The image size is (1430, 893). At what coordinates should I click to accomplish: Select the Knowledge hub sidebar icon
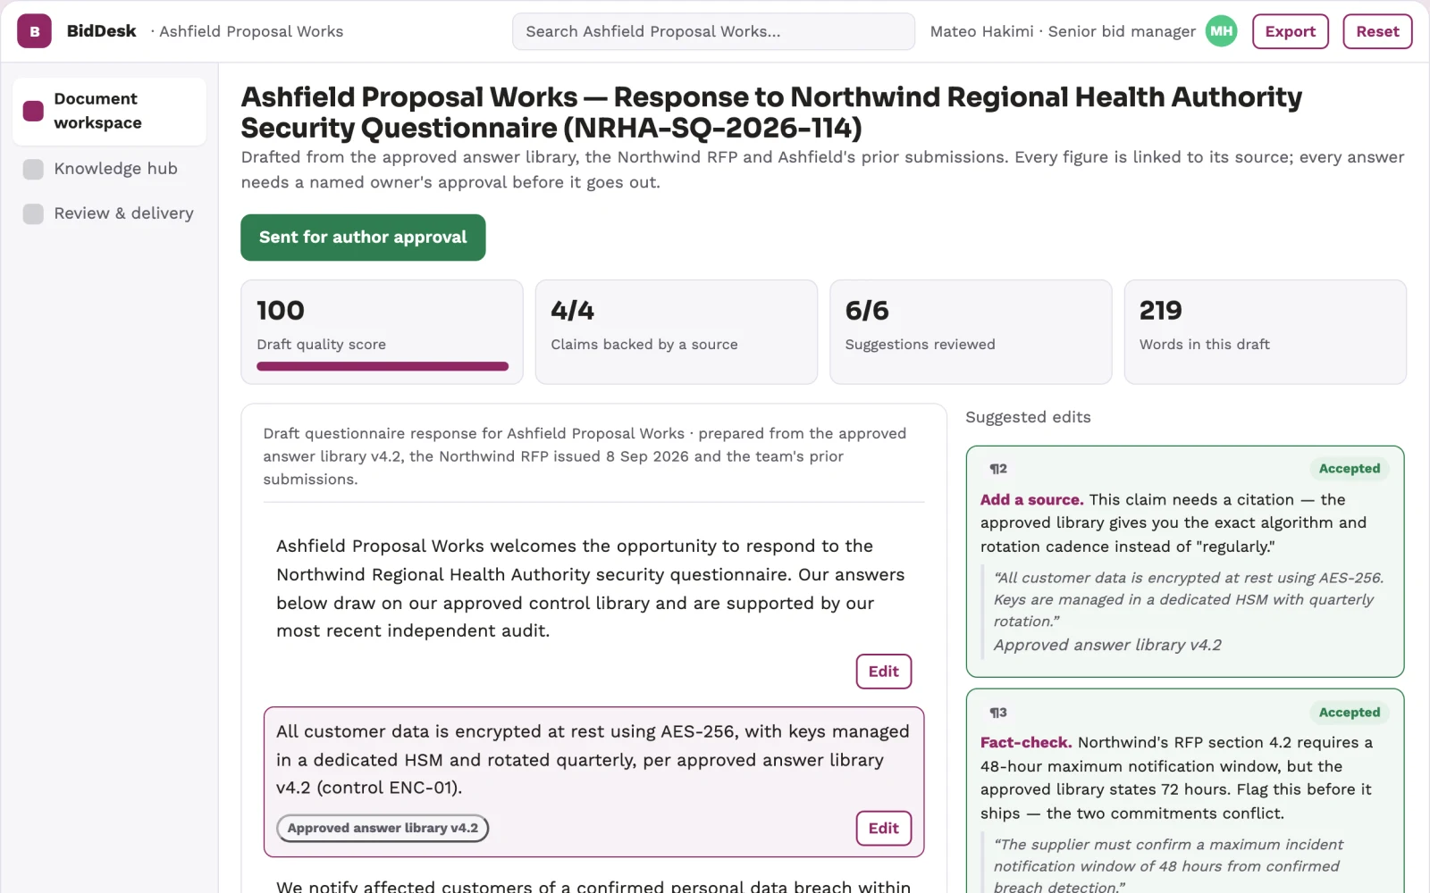33,169
